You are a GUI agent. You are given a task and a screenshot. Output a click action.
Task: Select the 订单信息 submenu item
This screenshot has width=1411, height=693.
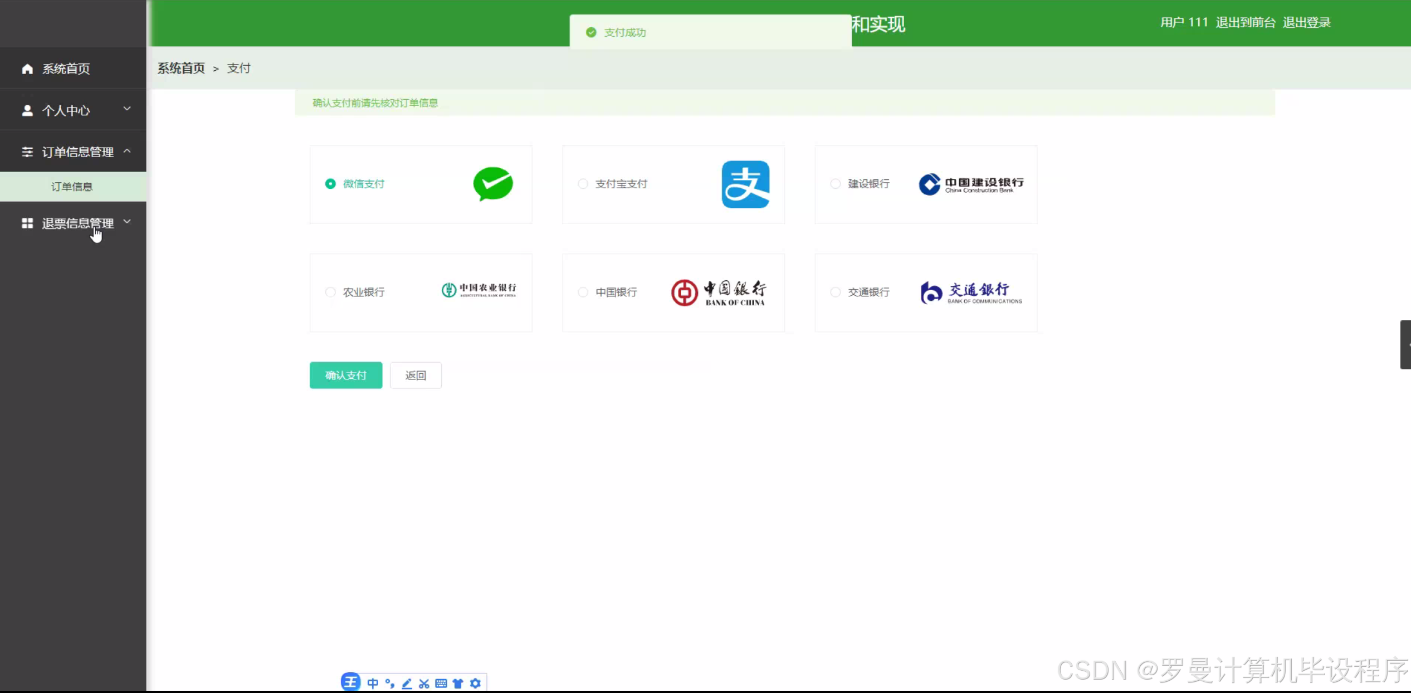72,187
